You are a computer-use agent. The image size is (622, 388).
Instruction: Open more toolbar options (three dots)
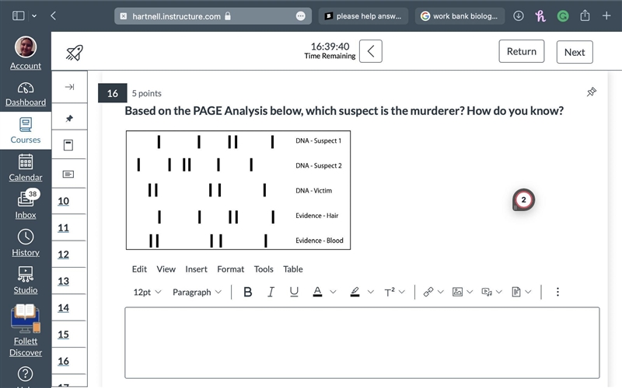tap(557, 293)
